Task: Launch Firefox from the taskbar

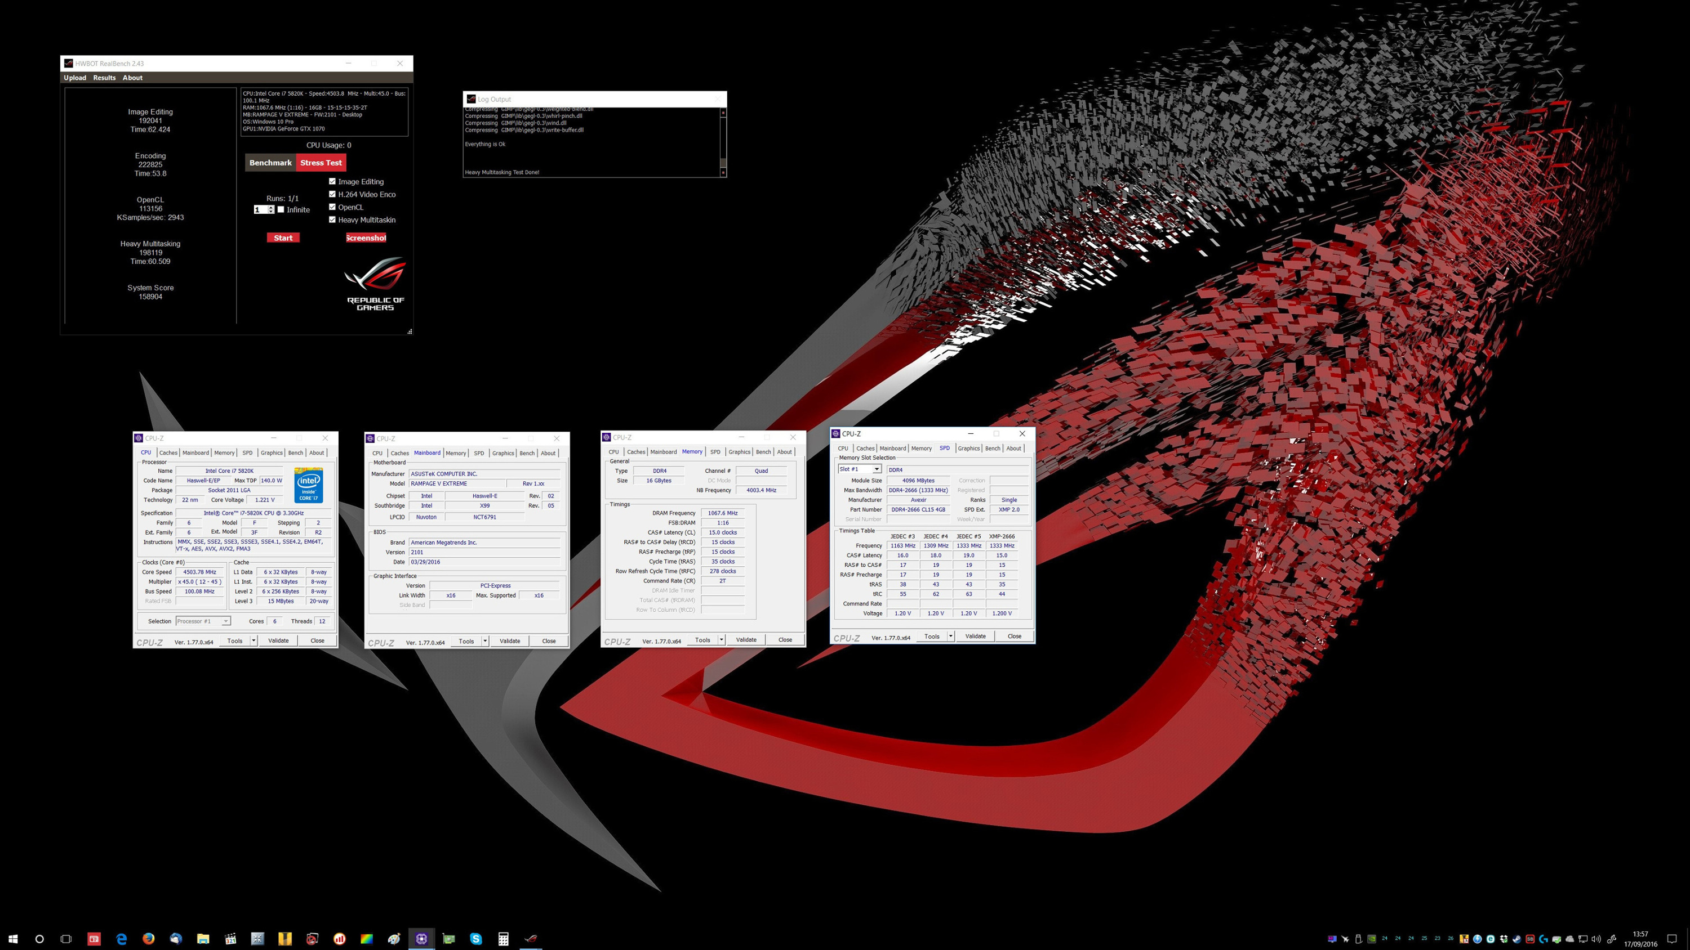Action: 148,939
